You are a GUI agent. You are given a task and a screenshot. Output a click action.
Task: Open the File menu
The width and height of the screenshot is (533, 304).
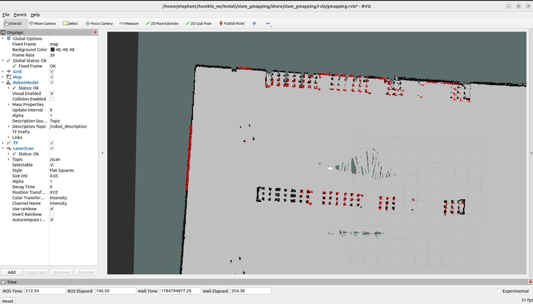[x=6, y=15]
